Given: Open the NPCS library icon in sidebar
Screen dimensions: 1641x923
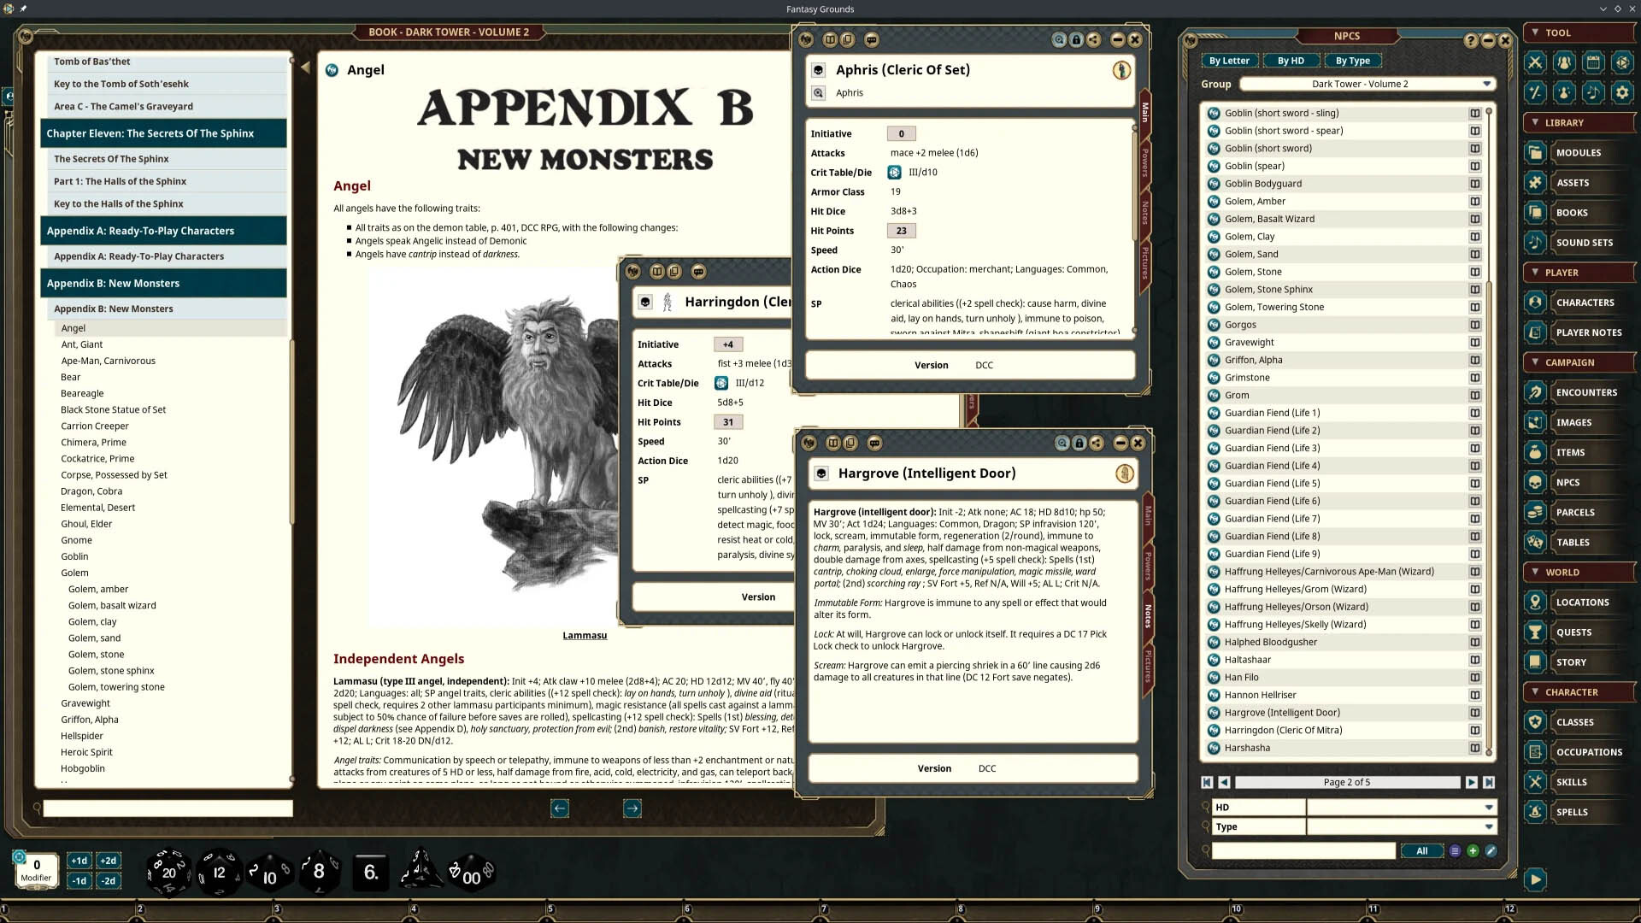Looking at the screenshot, I should [1536, 483].
